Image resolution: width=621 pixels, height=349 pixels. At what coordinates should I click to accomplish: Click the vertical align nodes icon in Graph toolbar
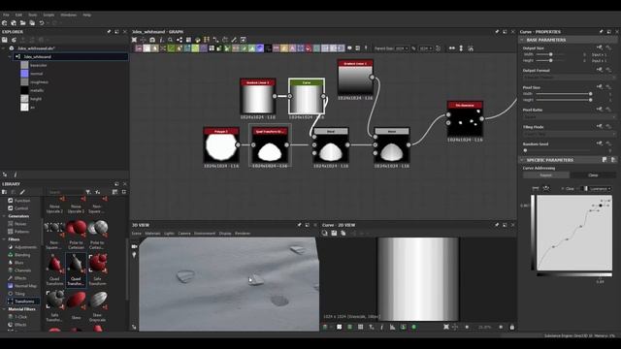tap(461, 48)
